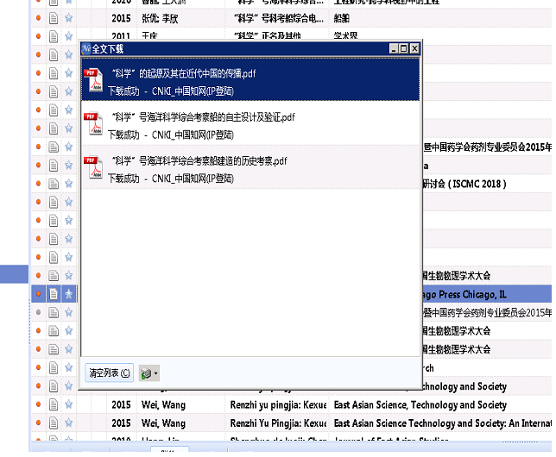Viewport: 556px width, 457px height.
Task: Open the dropdown button beside 清空列表
Action: pos(148,373)
